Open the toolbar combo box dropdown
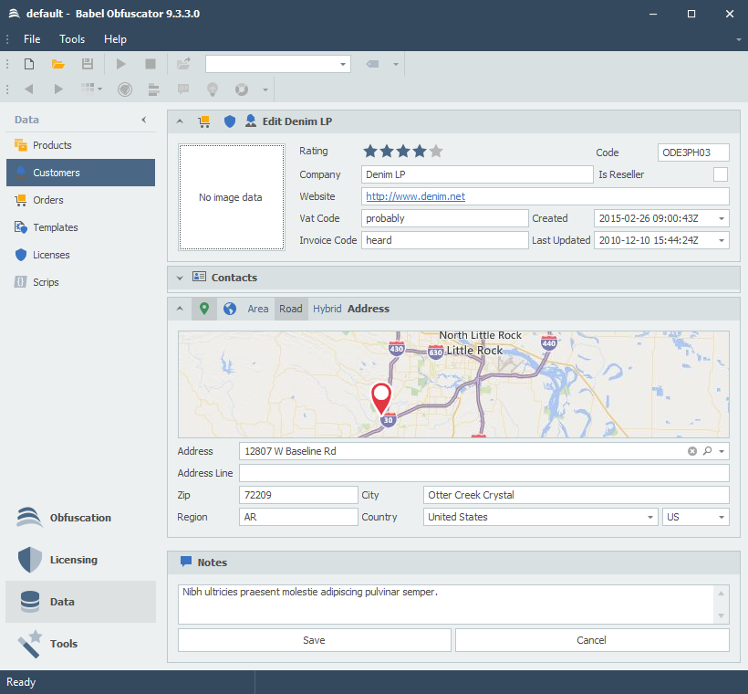This screenshot has width=748, height=694. click(342, 64)
